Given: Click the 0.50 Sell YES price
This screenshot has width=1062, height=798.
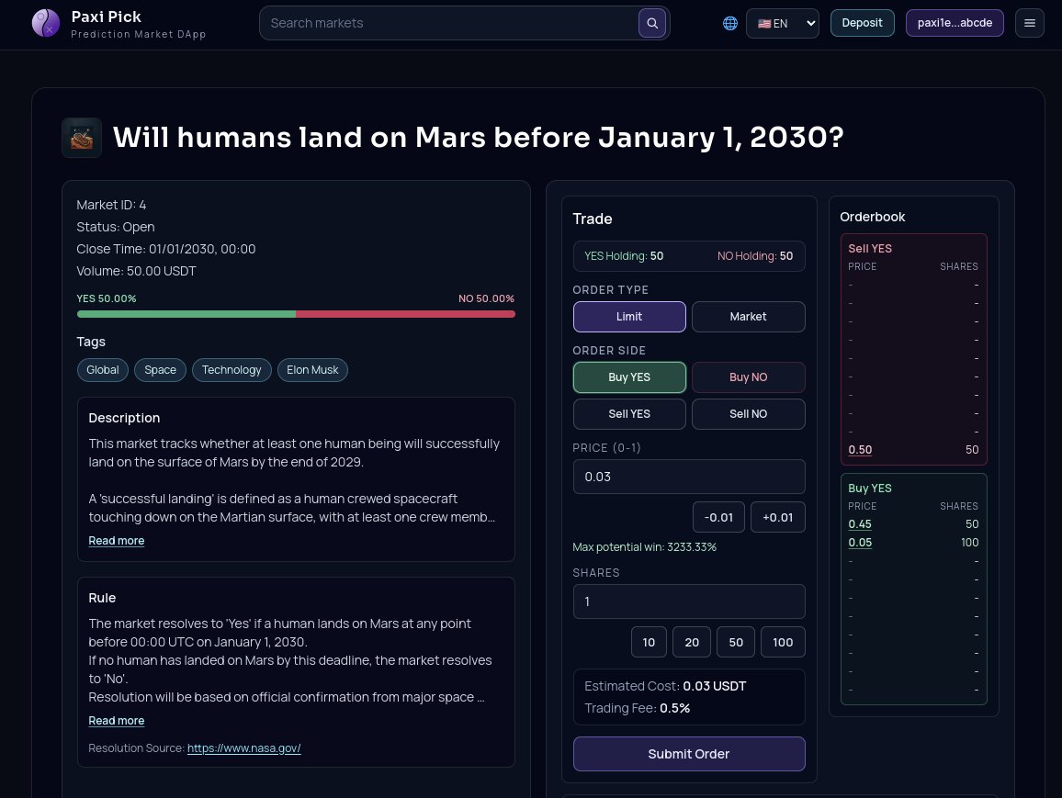Looking at the screenshot, I should click(860, 450).
